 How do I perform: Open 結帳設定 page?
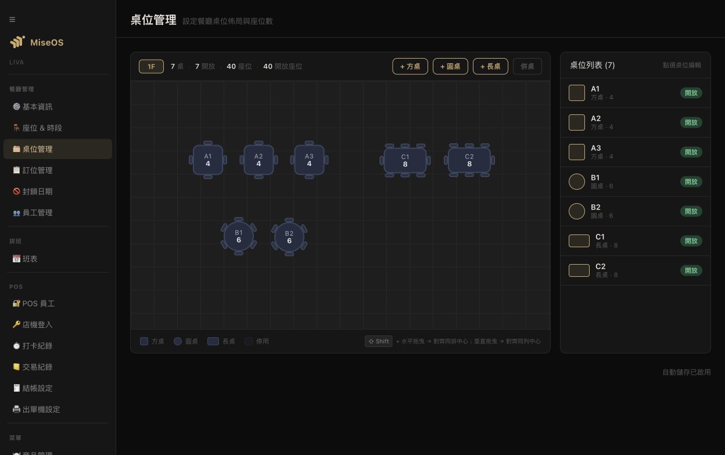58,388
